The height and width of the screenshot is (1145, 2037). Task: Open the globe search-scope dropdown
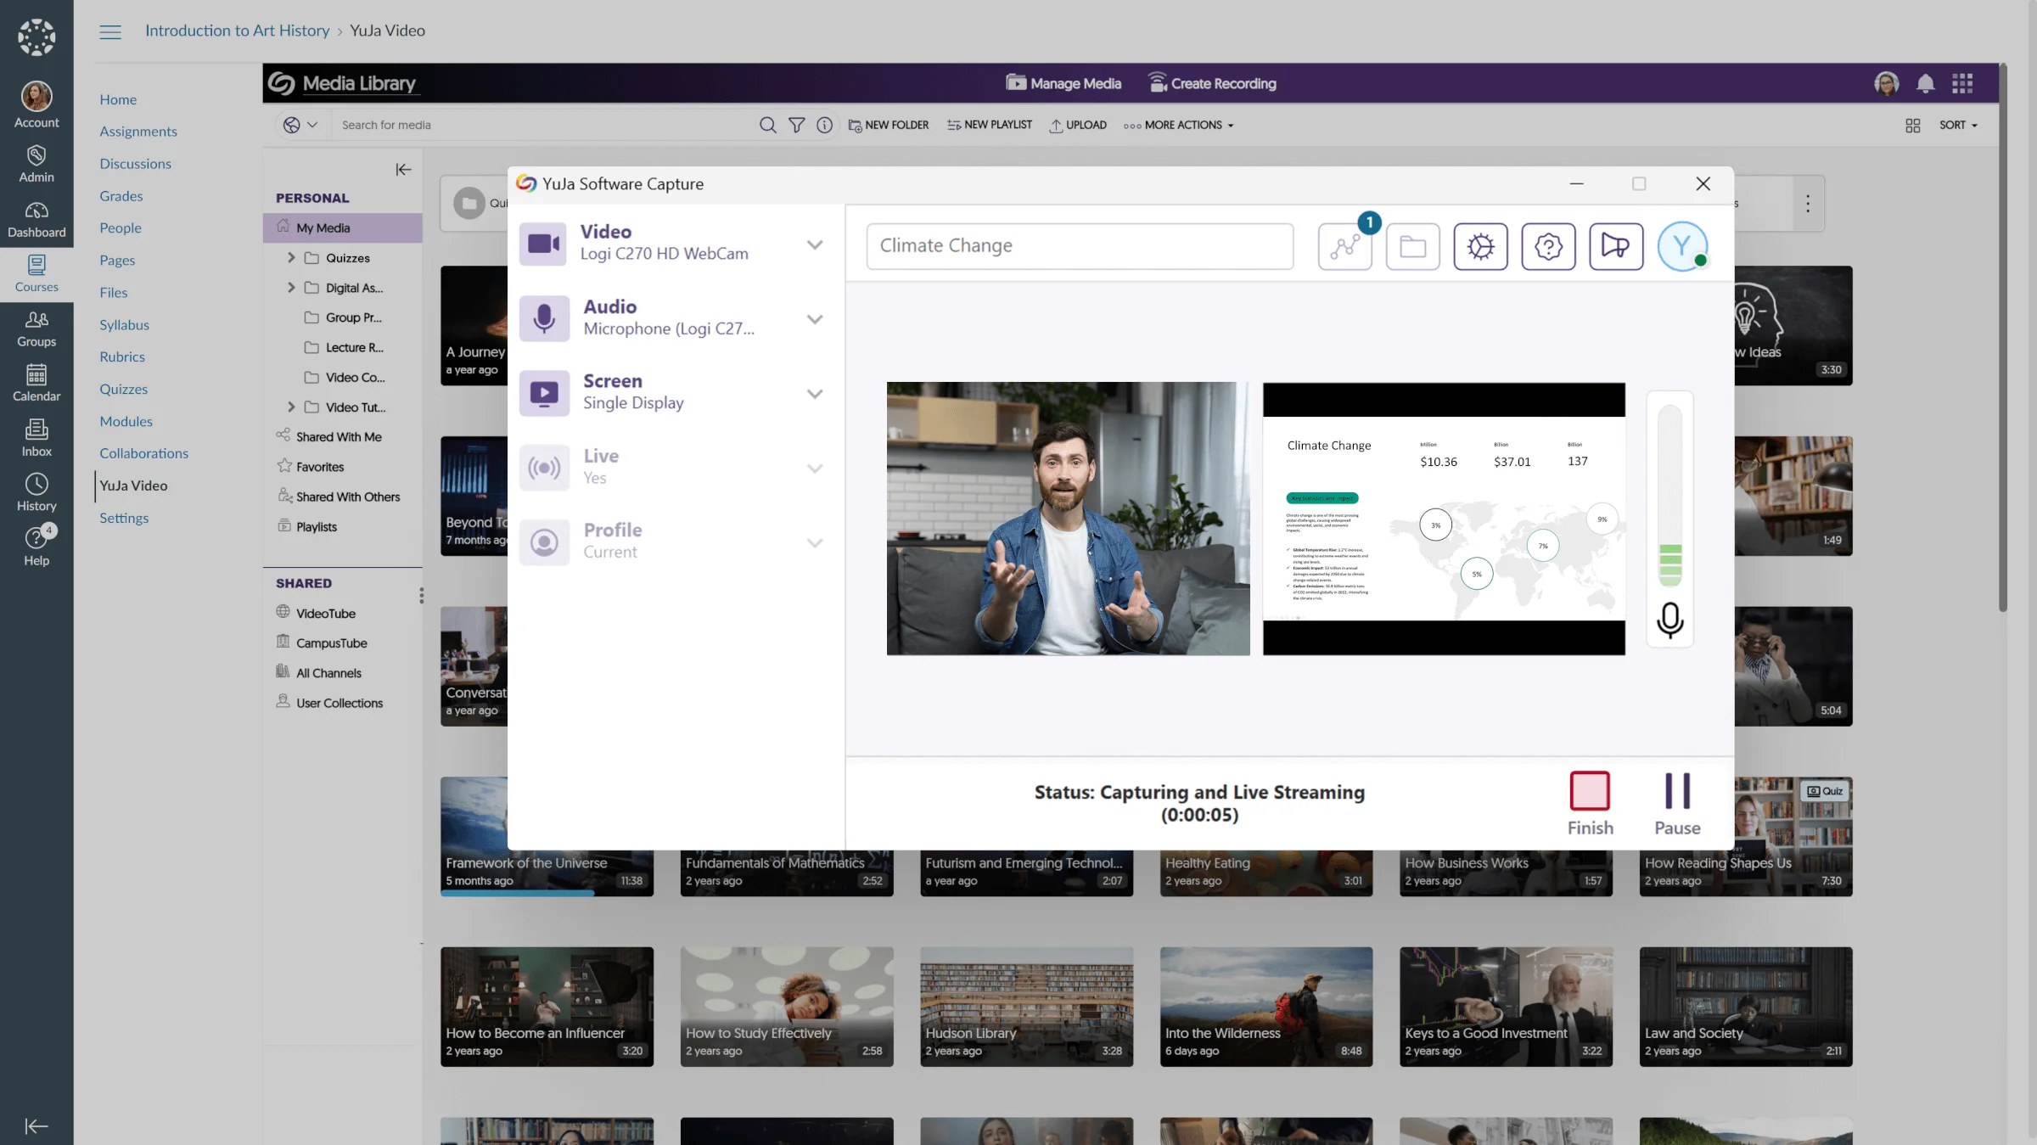click(x=300, y=125)
